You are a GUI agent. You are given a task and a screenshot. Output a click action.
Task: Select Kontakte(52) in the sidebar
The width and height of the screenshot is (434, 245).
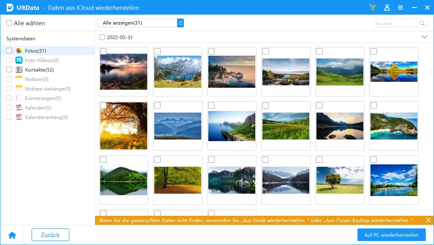point(39,70)
